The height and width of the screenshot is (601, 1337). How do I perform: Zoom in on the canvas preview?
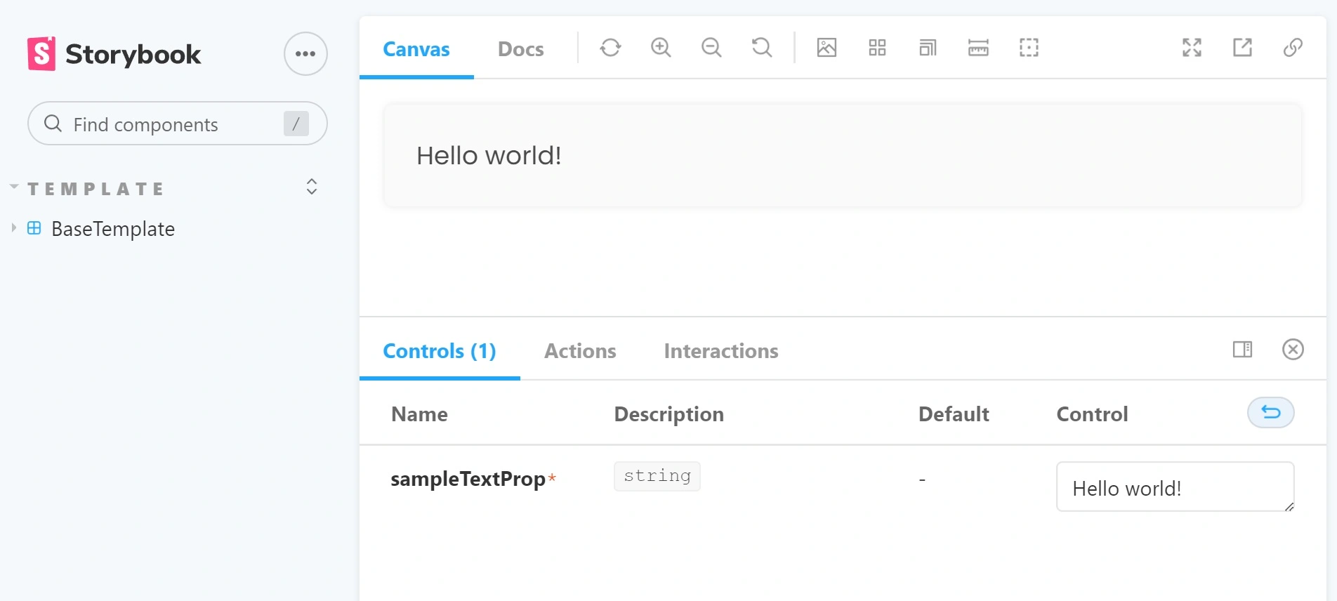tap(661, 48)
